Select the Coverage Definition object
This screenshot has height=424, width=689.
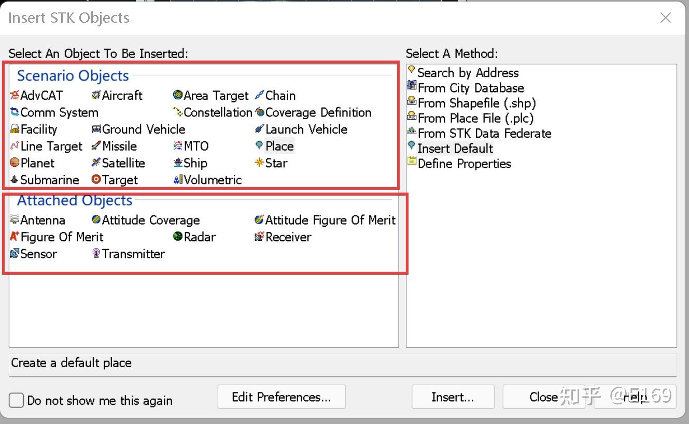click(318, 112)
